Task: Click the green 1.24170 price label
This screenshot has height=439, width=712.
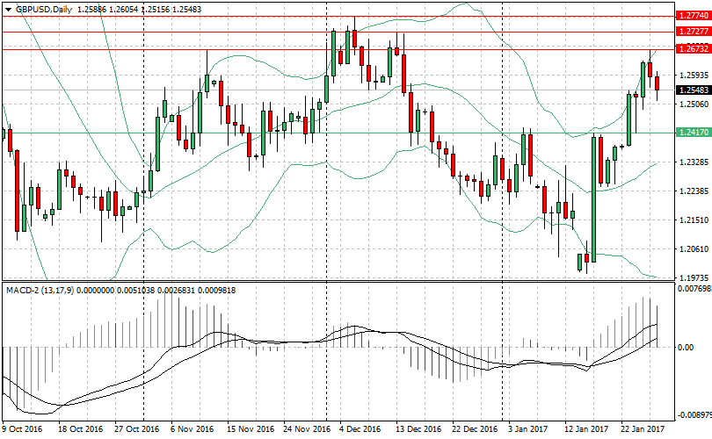Action: tap(693, 132)
